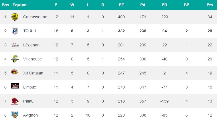Click the PD column header
The height and width of the screenshot is (122, 217).
coord(164,5)
